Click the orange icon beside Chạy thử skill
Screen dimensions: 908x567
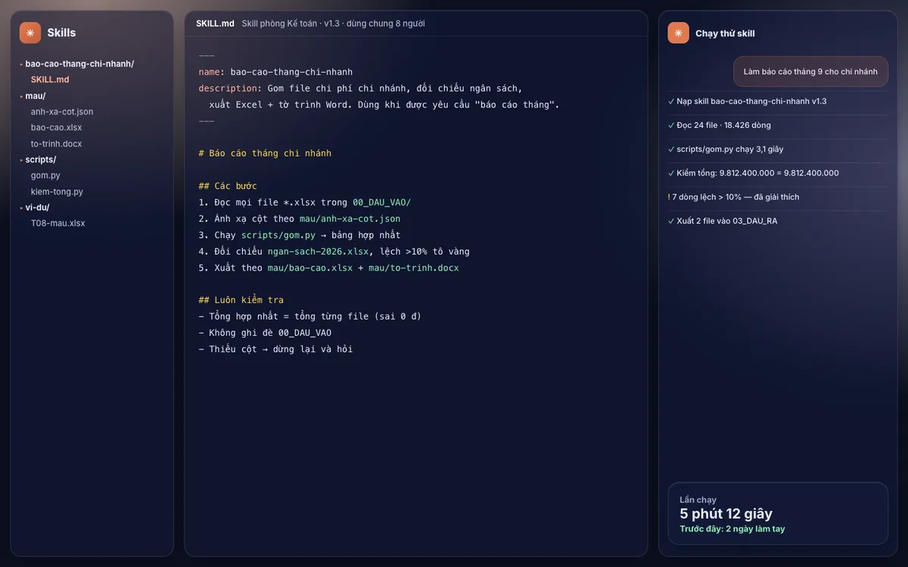(678, 33)
